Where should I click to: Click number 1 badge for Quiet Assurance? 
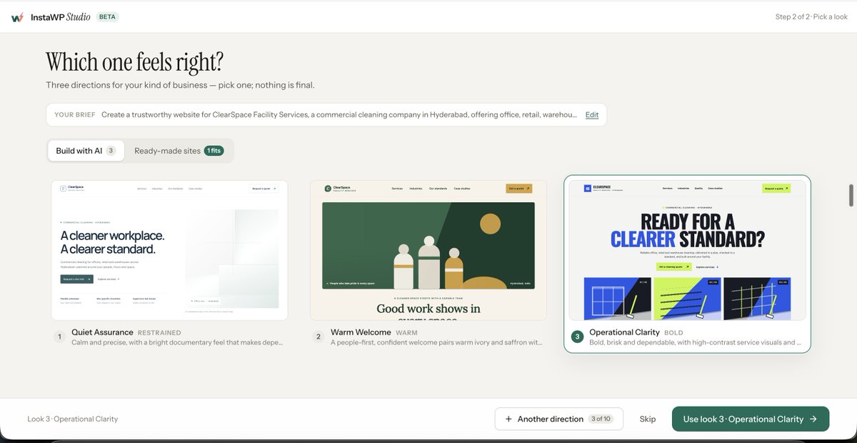[60, 337]
